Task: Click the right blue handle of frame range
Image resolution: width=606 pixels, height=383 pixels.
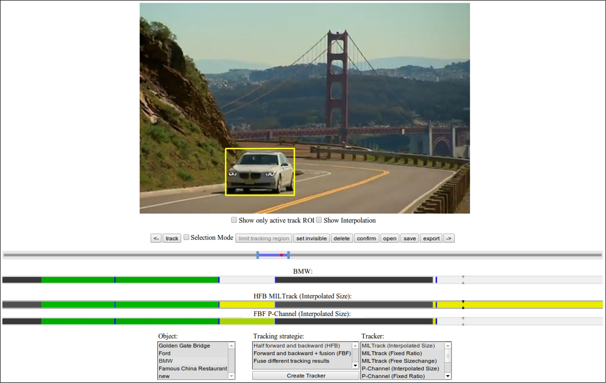Action: pyautogui.click(x=289, y=255)
